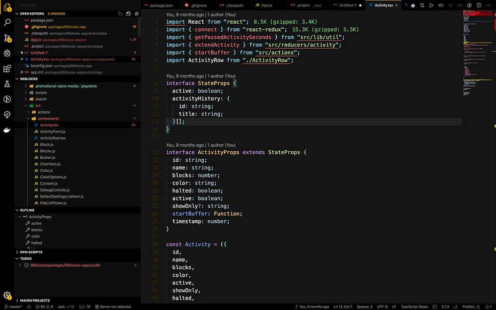Click Save All icon in Open Editors

[128, 14]
